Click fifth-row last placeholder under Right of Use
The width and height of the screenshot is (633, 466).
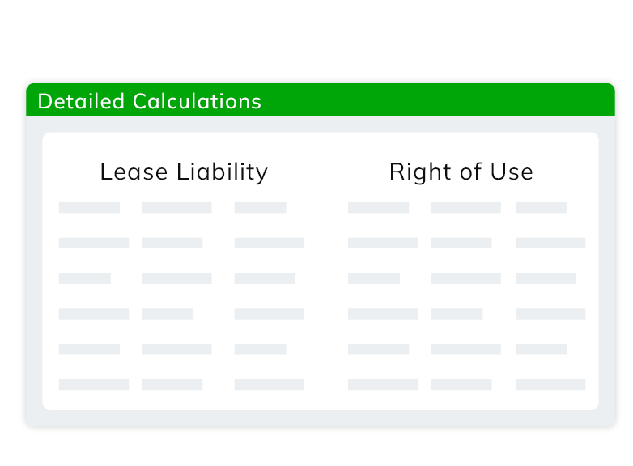[542, 349]
